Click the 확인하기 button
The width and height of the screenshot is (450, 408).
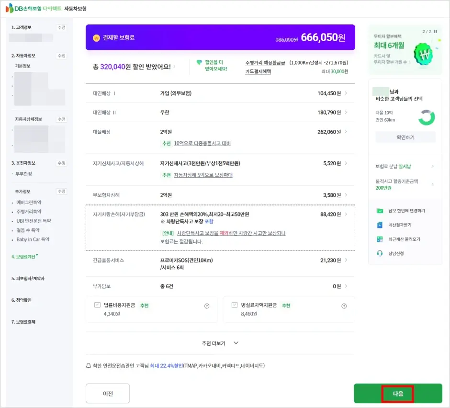(x=405, y=137)
